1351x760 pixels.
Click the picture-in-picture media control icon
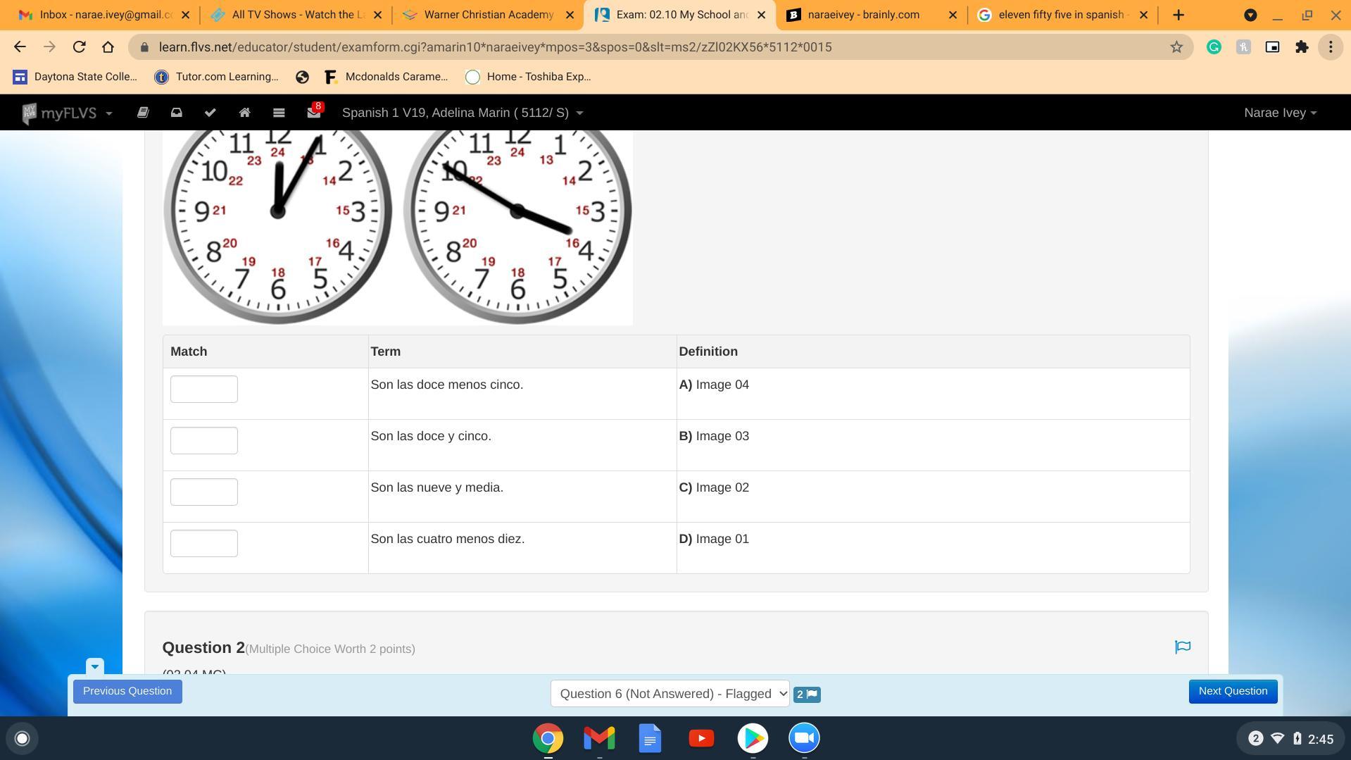(1272, 47)
